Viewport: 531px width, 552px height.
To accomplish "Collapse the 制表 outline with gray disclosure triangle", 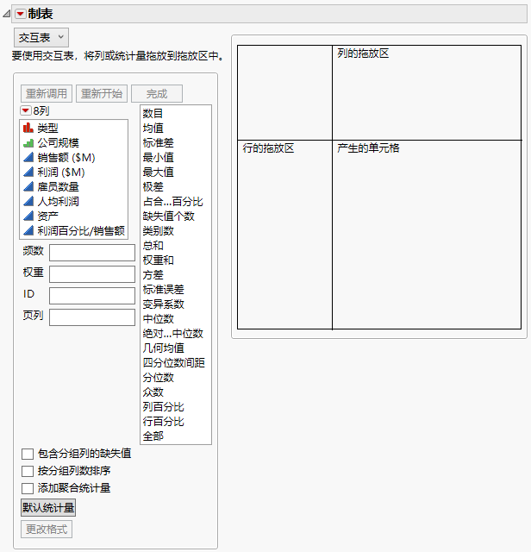I will (7, 14).
